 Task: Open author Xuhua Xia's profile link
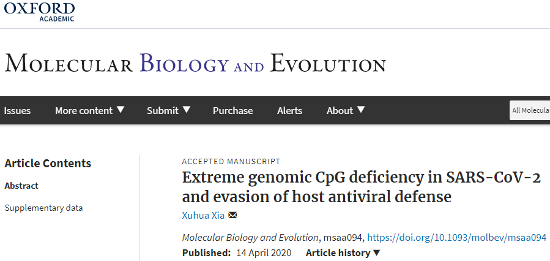click(x=203, y=215)
